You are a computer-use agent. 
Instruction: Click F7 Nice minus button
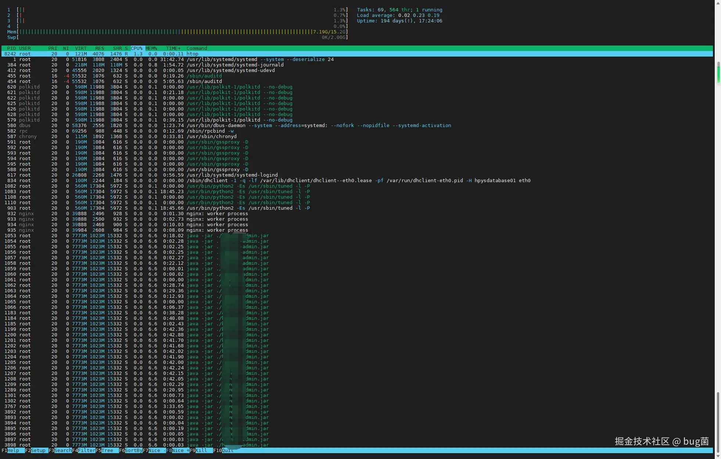click(x=156, y=451)
